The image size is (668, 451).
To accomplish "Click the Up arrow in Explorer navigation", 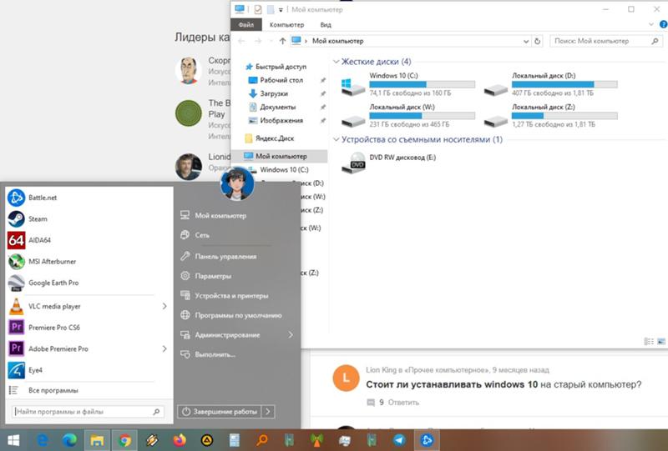I will point(282,41).
